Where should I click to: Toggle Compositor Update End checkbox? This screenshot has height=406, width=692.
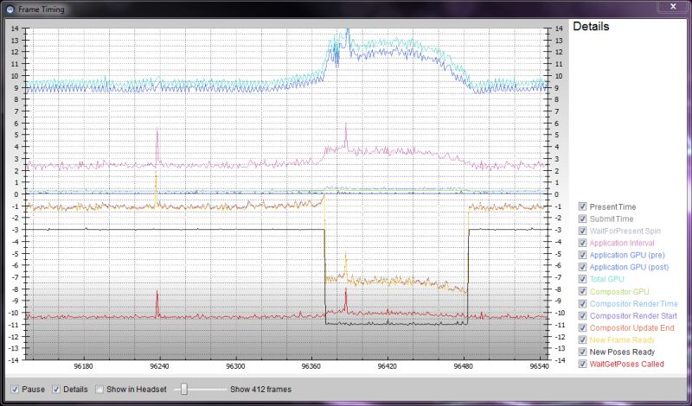(x=582, y=327)
